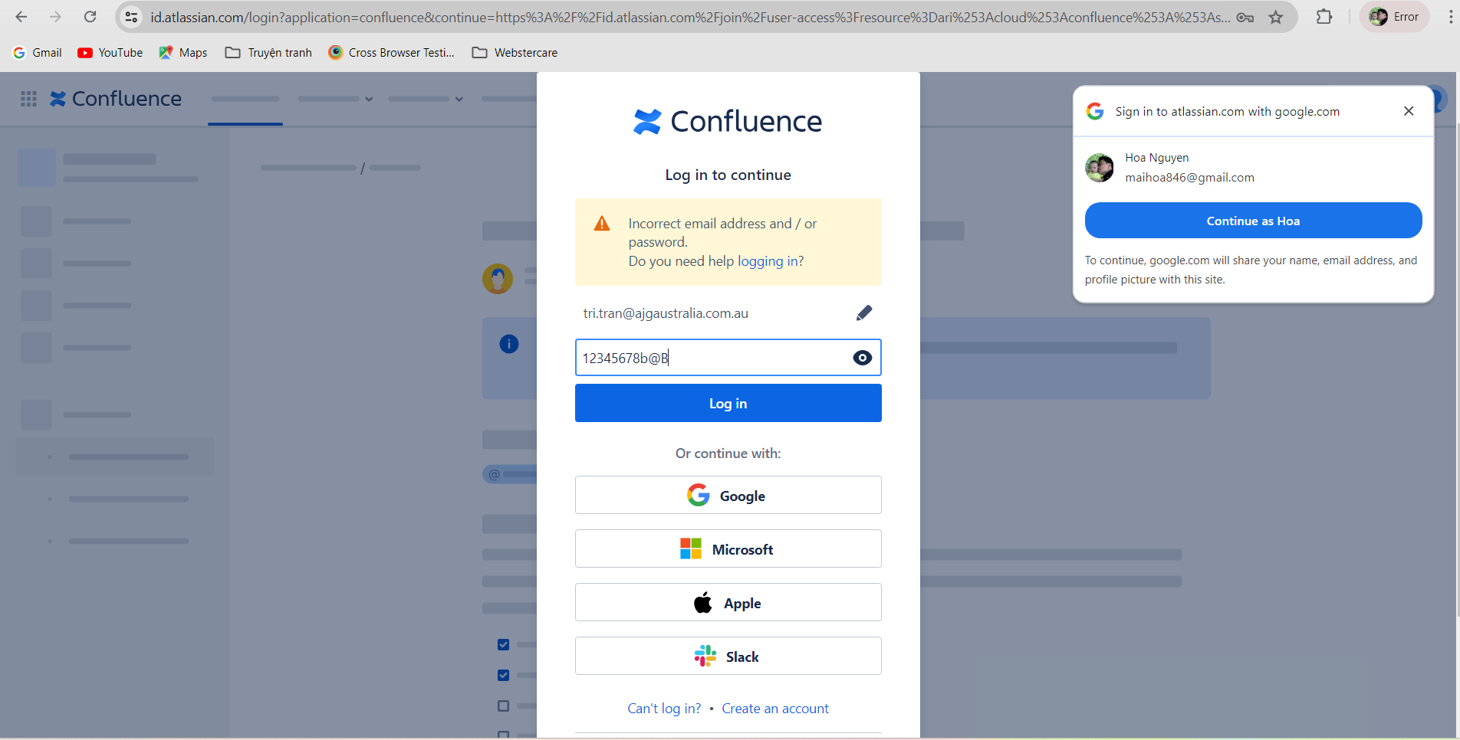This screenshot has width=1460, height=740.
Task: Open the Truyện tranh bookmark folder
Action: click(268, 53)
